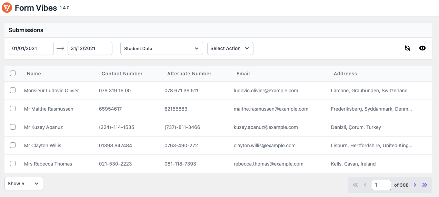Click alternate number 62155883

[x=176, y=109]
